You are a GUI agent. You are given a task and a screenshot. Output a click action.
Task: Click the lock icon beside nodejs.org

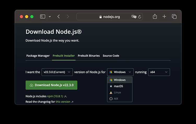tap(101, 17)
